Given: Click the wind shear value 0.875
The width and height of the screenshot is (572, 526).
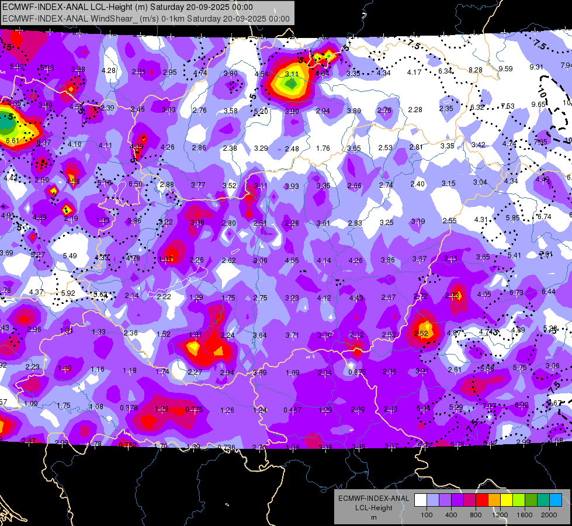Looking at the screenshot, I should [x=357, y=372].
